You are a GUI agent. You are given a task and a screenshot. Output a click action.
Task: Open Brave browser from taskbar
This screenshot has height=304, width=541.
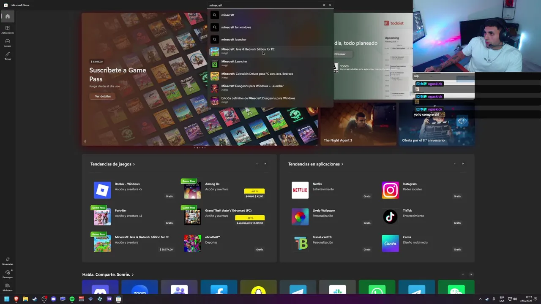[x=16, y=299]
